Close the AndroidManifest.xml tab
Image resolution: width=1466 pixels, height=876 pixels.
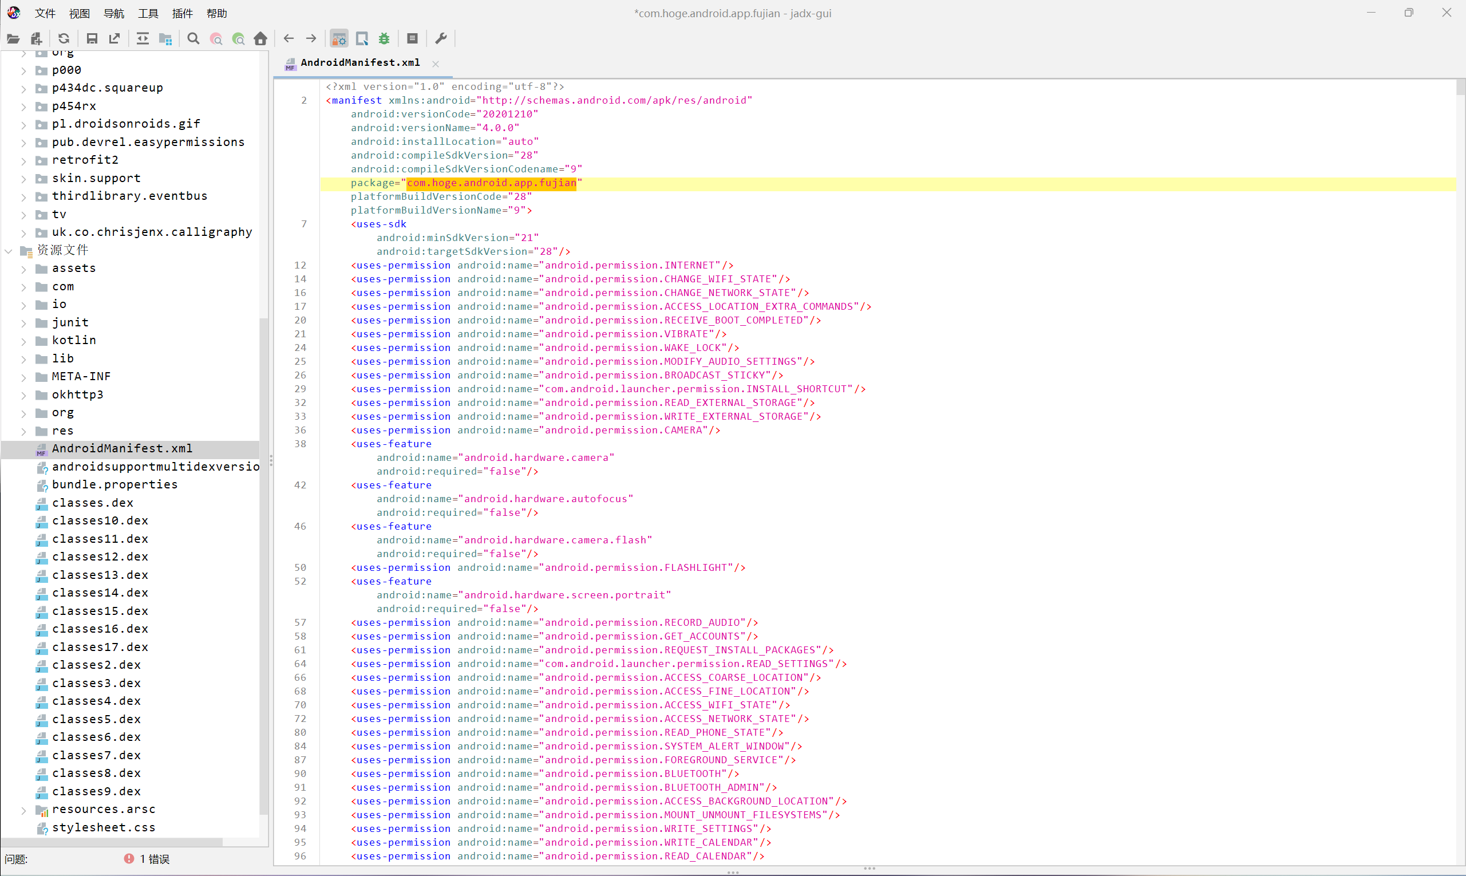click(x=436, y=64)
